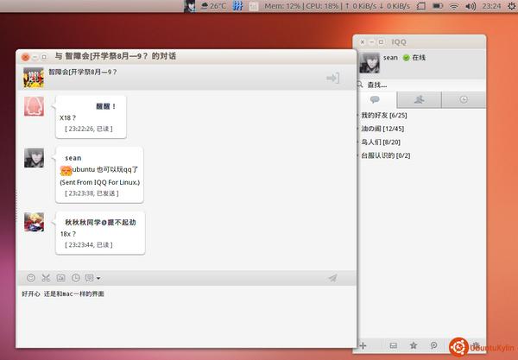The image size is (518, 360).
Task: Click the scissors screenshot tool icon
Action: (x=46, y=278)
